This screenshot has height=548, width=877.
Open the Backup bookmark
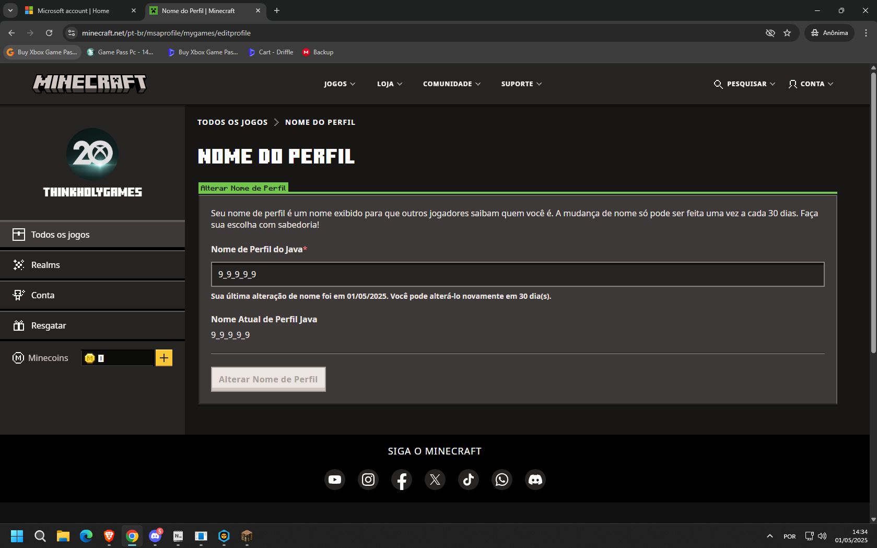pyautogui.click(x=318, y=52)
